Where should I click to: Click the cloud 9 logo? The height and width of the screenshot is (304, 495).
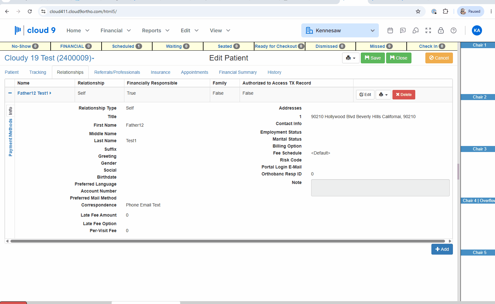(35, 30)
